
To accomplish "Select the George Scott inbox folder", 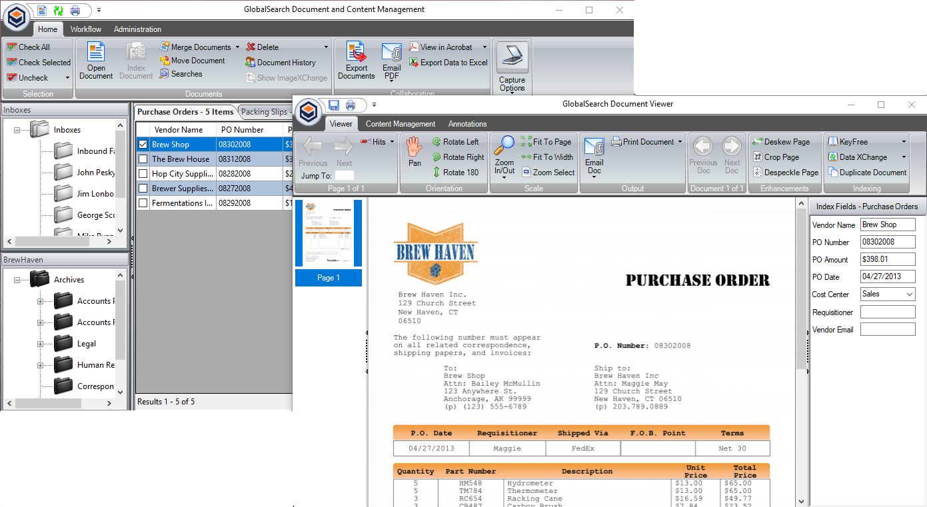I will pyautogui.click(x=85, y=215).
